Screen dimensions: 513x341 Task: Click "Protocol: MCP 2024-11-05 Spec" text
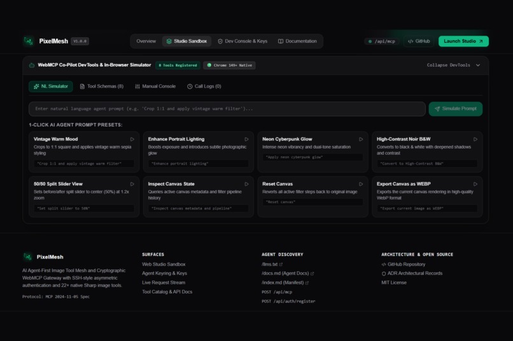click(55, 297)
